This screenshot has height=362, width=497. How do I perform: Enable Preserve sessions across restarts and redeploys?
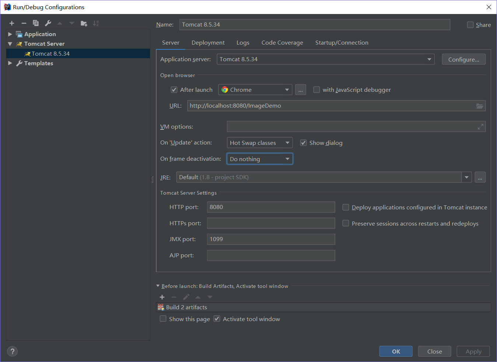(346, 223)
